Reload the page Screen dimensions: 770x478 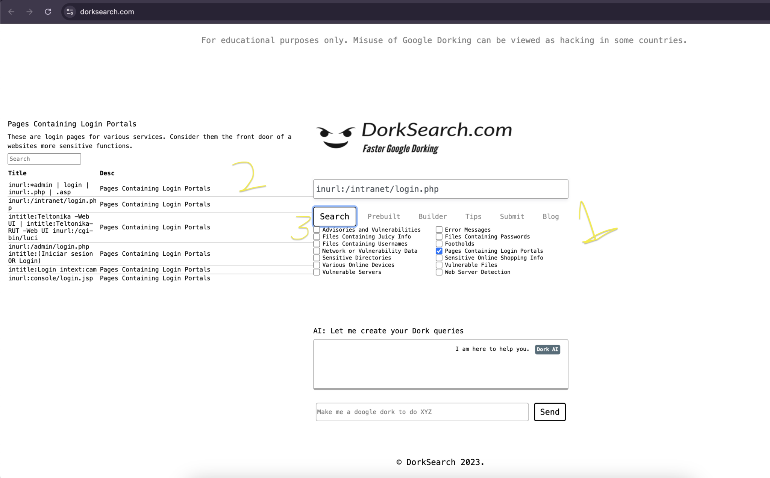coord(48,12)
